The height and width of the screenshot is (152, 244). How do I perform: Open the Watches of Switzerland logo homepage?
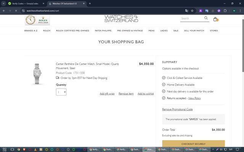point(121,19)
